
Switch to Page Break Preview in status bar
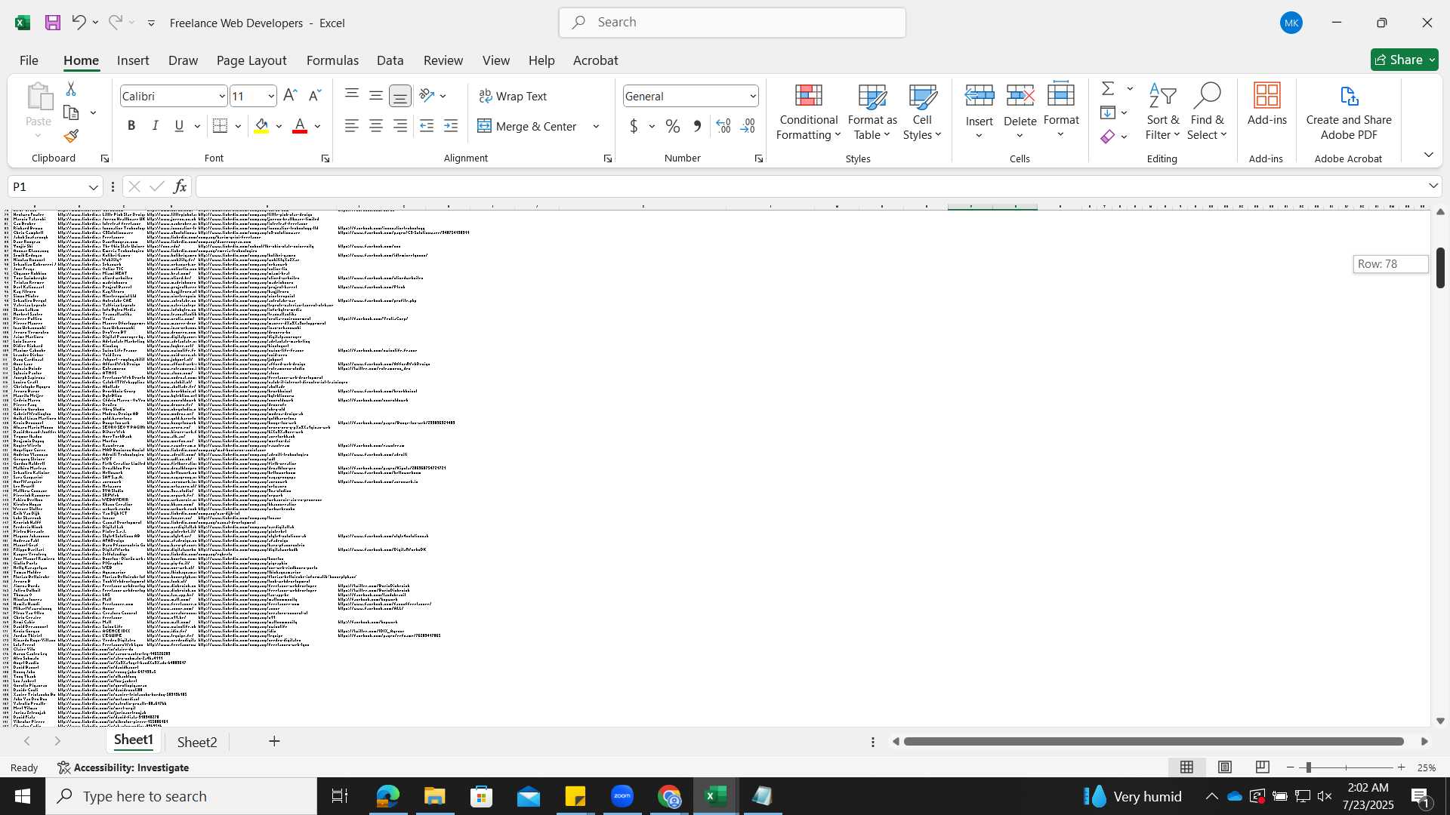(1263, 767)
